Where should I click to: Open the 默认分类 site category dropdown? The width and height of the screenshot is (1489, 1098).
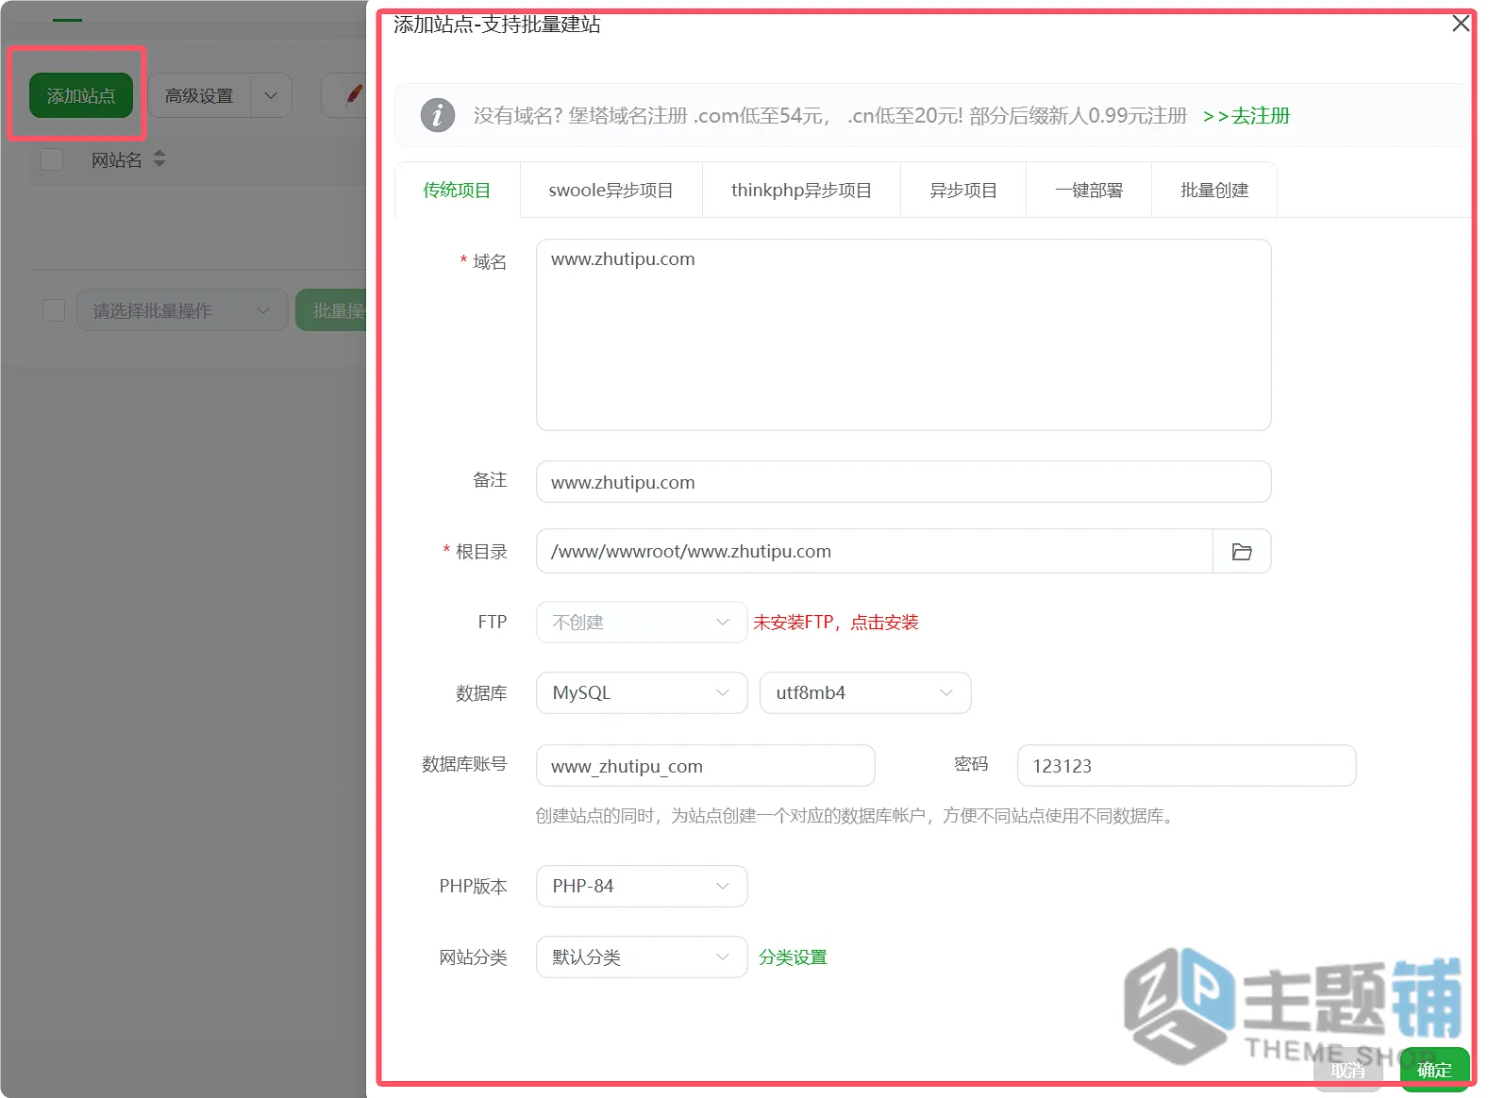[642, 957]
